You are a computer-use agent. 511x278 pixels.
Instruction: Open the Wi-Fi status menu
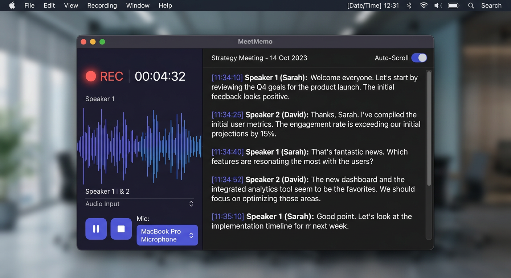[424, 5]
